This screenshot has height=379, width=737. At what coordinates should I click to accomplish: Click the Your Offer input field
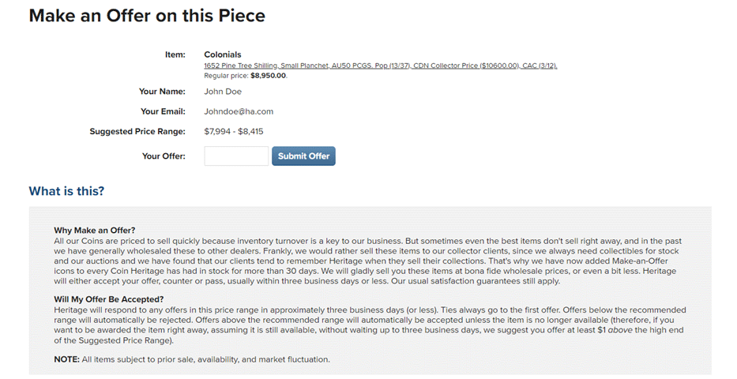pyautogui.click(x=236, y=156)
